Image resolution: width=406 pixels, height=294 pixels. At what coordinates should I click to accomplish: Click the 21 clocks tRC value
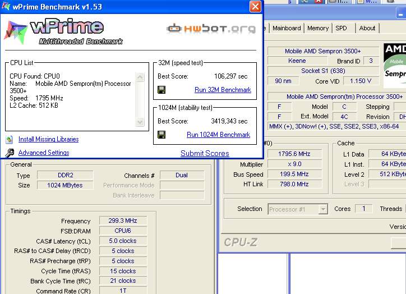[123, 281]
